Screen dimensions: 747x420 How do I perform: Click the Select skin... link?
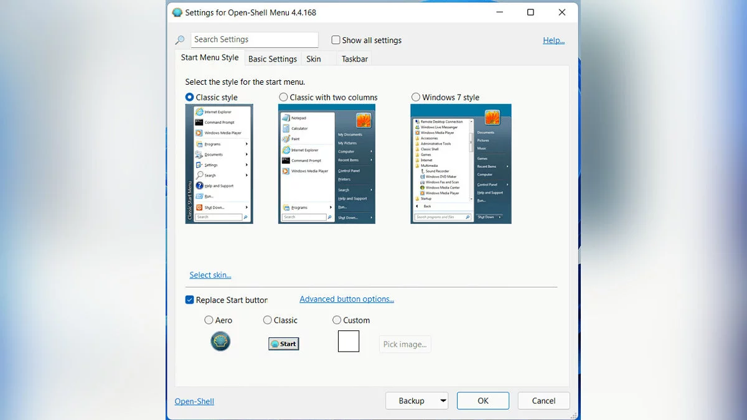(210, 275)
